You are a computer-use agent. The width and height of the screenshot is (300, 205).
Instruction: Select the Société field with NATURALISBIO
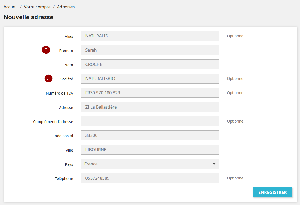pos(150,79)
